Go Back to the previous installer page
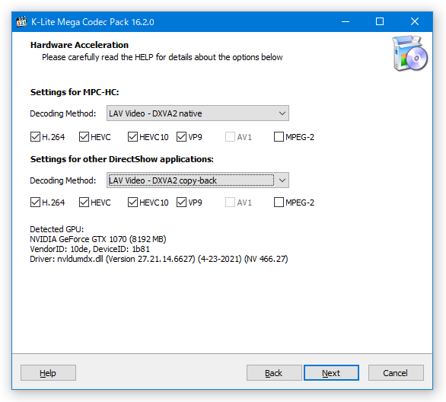The image size is (446, 402). tap(274, 373)
